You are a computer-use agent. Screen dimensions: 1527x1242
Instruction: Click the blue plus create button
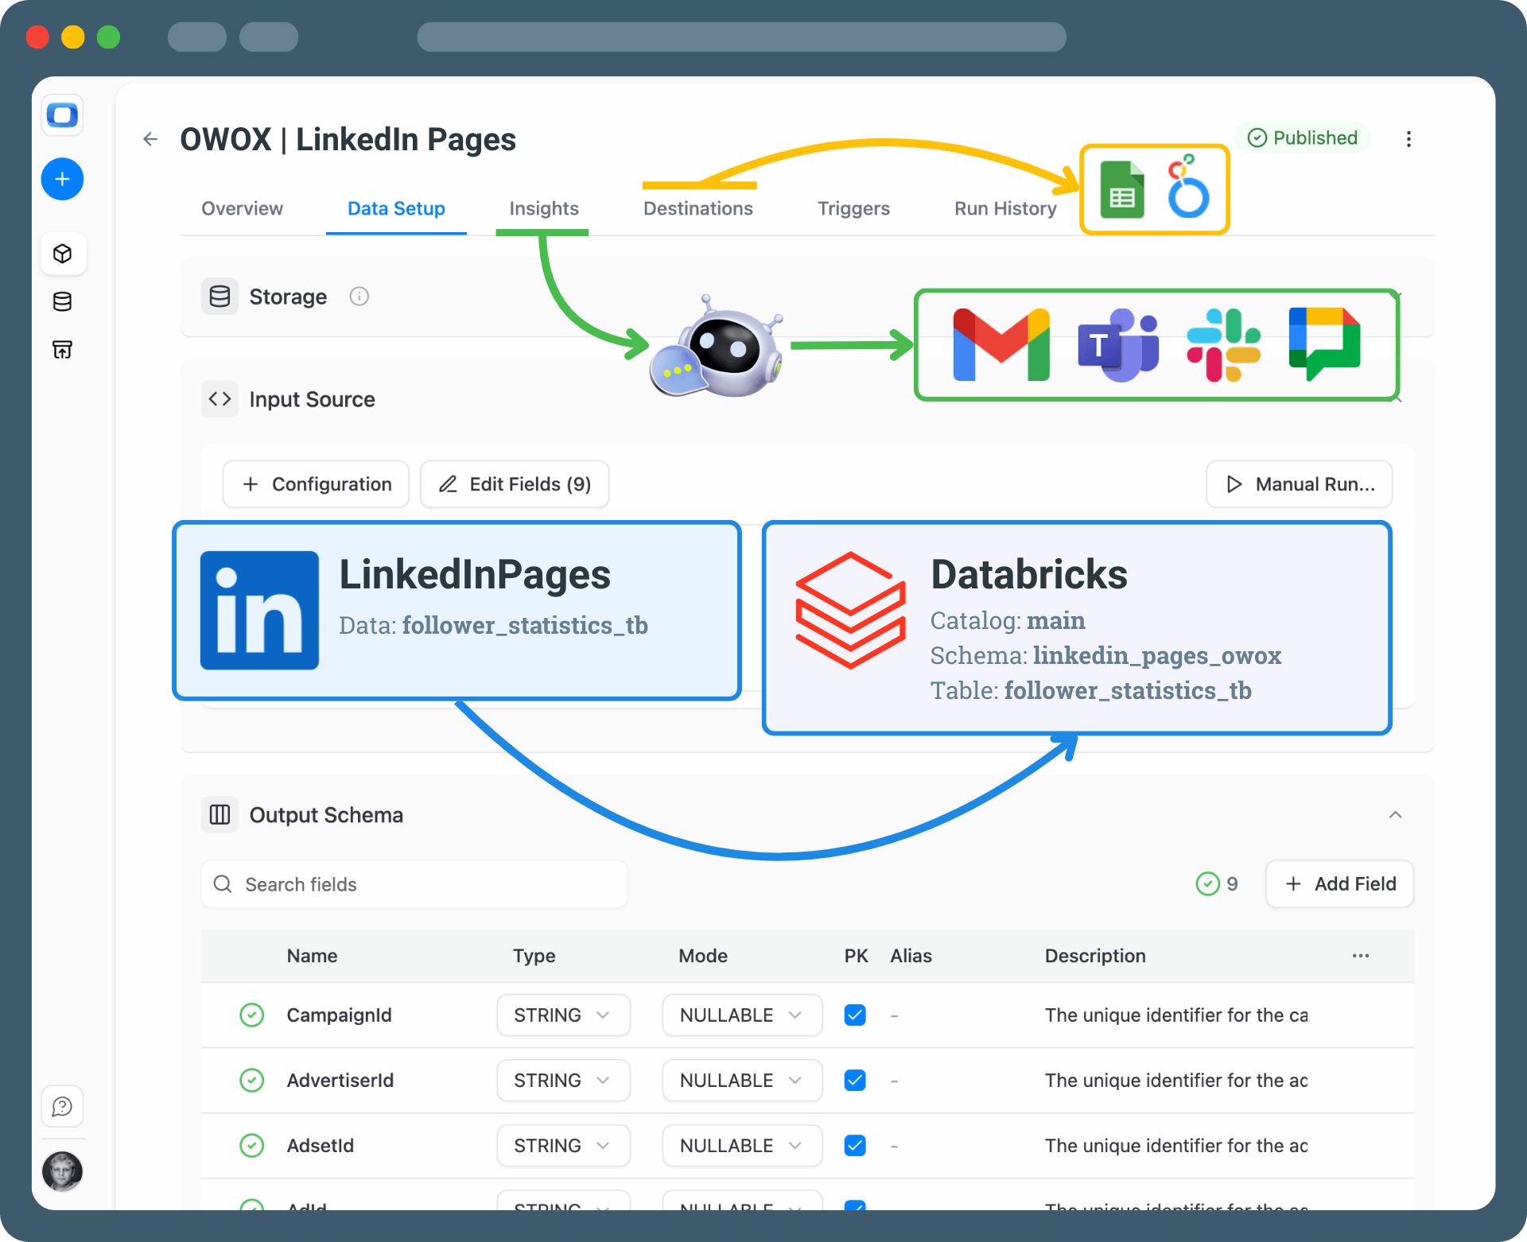62,179
